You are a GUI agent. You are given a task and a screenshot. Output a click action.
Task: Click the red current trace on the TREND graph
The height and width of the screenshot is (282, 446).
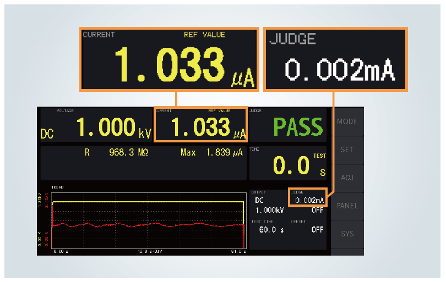click(x=148, y=225)
